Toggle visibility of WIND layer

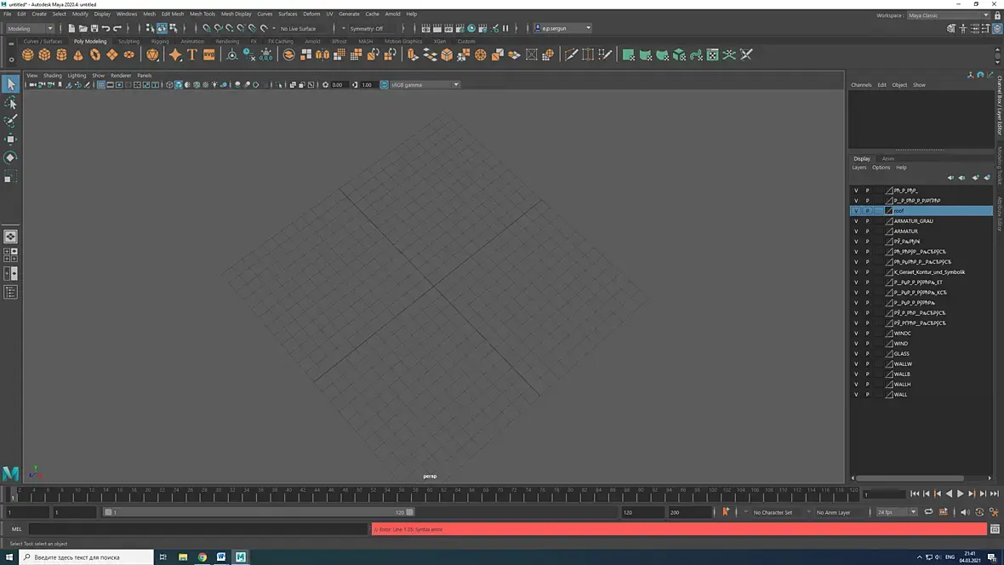point(856,344)
